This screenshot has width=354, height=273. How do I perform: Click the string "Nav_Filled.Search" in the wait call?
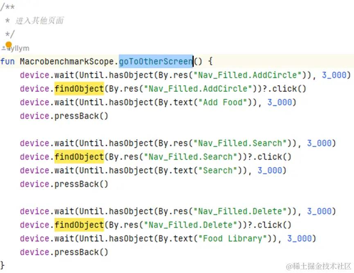240,143
